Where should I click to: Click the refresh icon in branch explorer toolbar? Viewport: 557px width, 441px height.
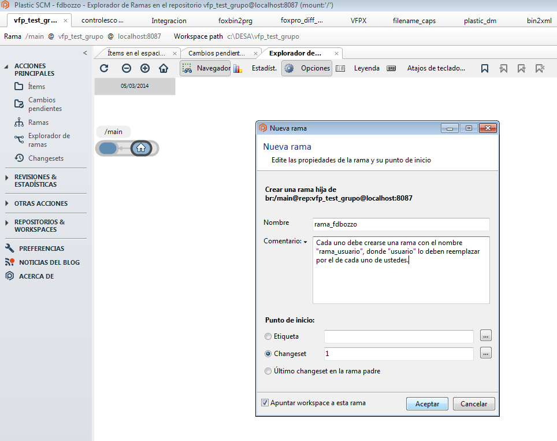(x=104, y=68)
